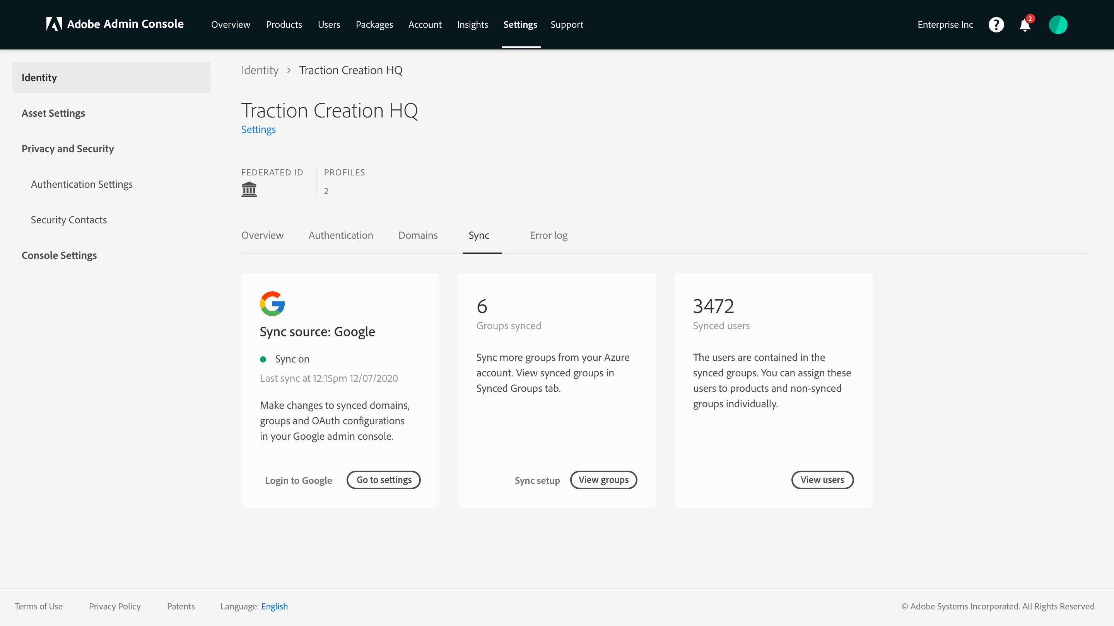Switch to the Authentication tab

pyautogui.click(x=341, y=235)
